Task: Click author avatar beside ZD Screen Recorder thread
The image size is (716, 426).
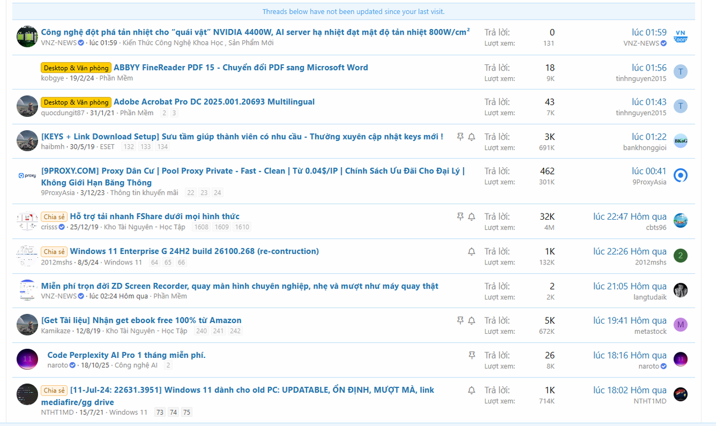Action: (27, 291)
